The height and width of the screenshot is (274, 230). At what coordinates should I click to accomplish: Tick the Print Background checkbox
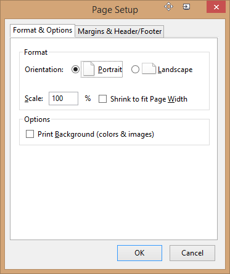(30, 134)
